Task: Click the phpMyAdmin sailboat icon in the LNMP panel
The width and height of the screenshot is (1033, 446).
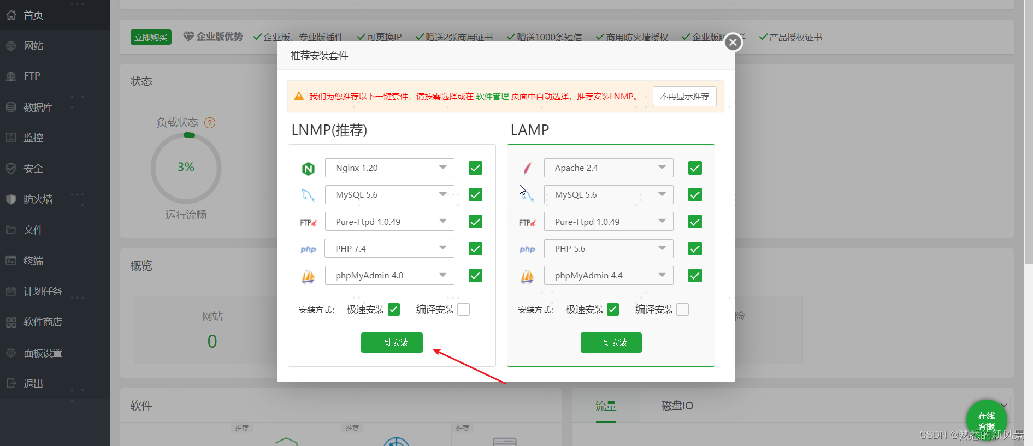Action: (x=308, y=277)
